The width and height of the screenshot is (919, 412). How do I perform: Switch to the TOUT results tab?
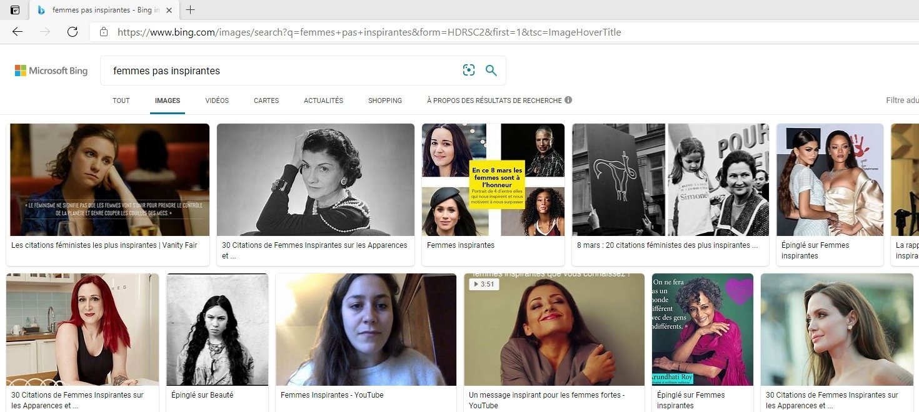pyautogui.click(x=121, y=101)
